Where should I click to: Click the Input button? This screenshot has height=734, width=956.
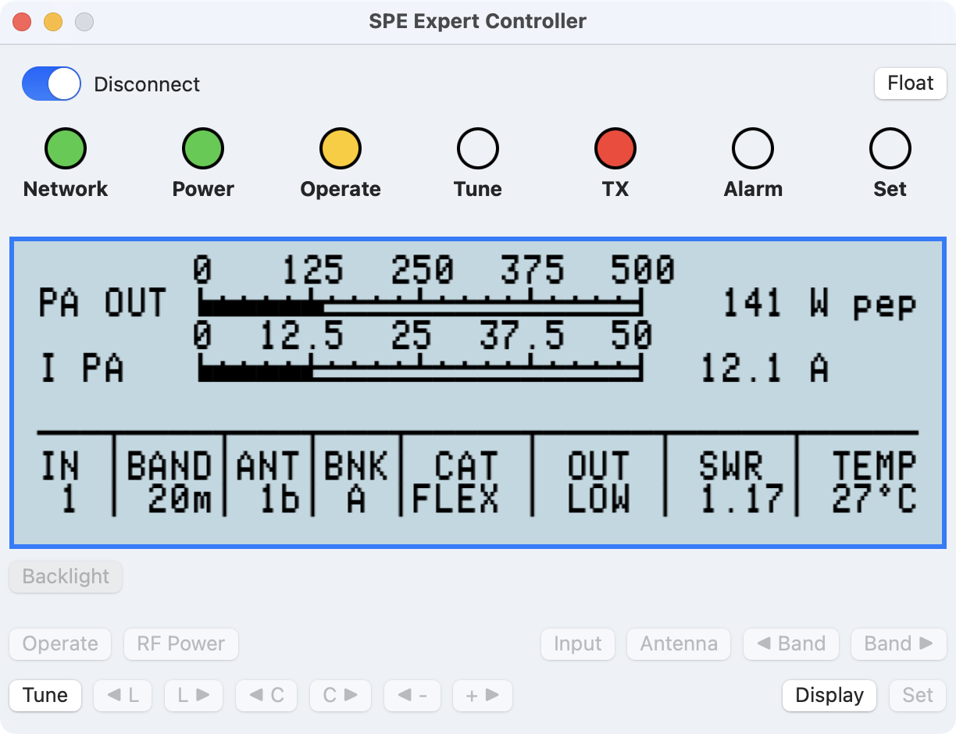[x=578, y=644]
